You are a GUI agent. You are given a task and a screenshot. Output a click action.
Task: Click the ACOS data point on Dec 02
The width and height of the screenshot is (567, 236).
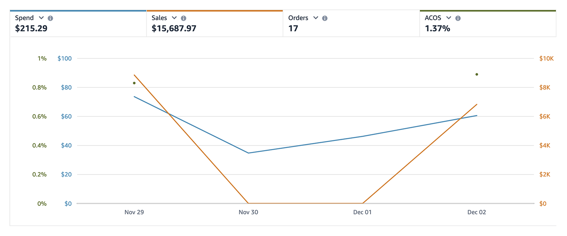pyautogui.click(x=477, y=74)
